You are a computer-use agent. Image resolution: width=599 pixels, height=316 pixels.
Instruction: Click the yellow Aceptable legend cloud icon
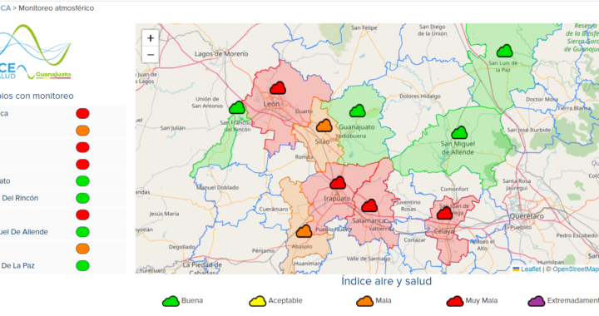pos(257,302)
